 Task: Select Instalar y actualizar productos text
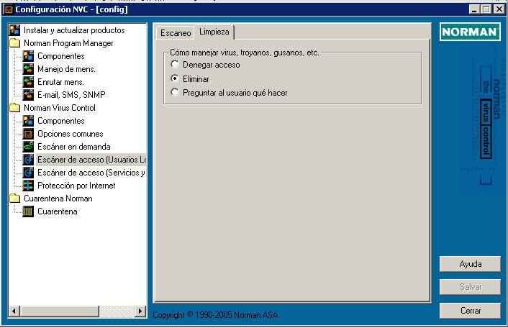point(74,30)
